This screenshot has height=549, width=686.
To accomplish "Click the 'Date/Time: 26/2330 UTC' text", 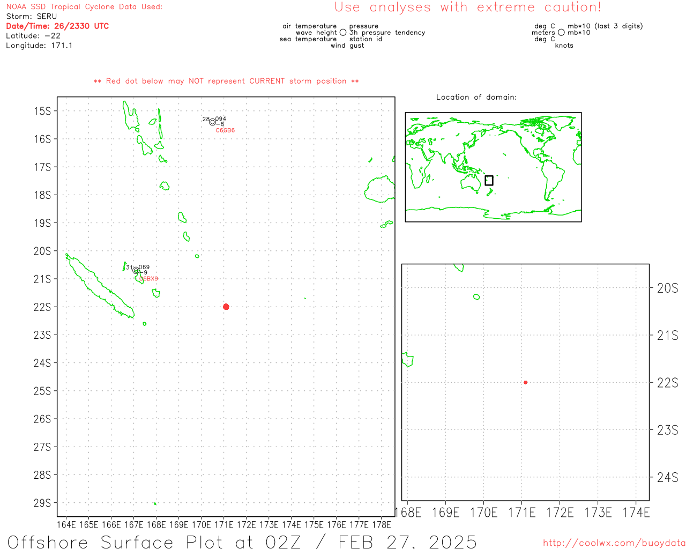I will coord(57,26).
